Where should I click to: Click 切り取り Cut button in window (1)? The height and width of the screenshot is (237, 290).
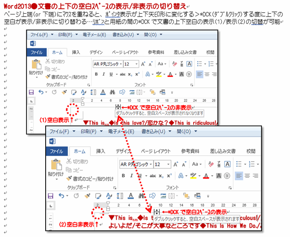point(55,61)
